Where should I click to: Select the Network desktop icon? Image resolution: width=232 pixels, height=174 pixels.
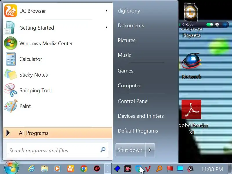pyautogui.click(x=191, y=66)
